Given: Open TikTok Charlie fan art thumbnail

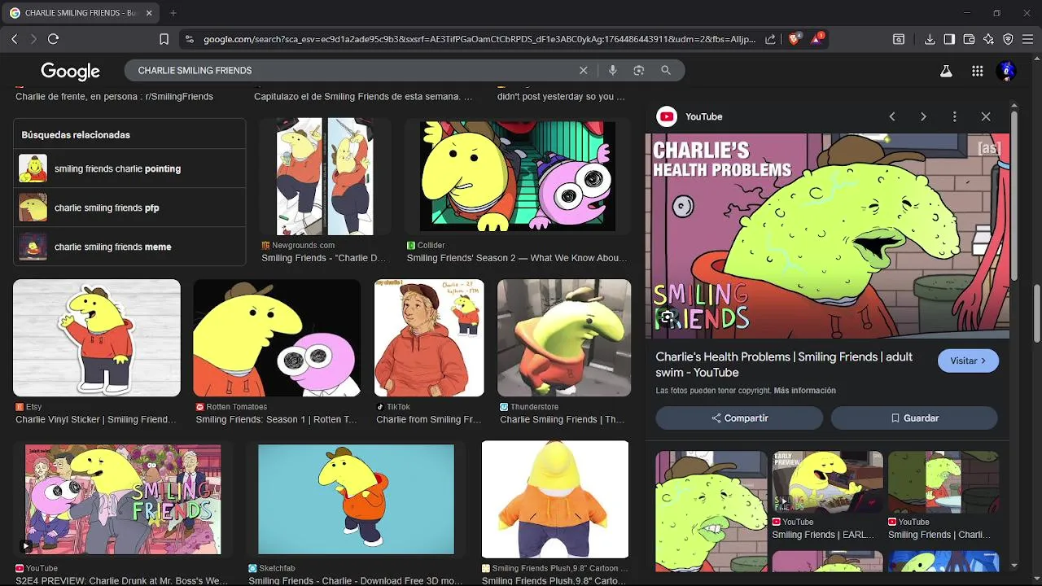Looking at the screenshot, I should [x=429, y=338].
